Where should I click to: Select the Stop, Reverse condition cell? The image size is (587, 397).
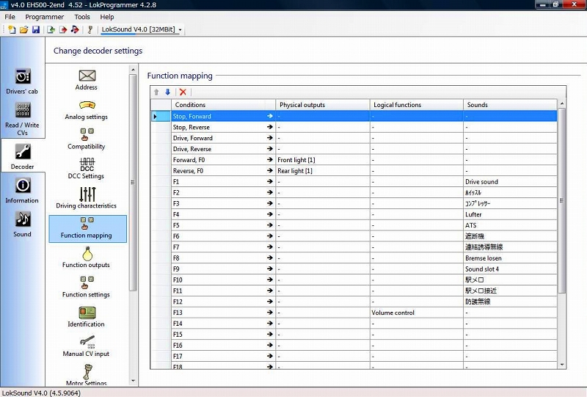(x=224, y=128)
